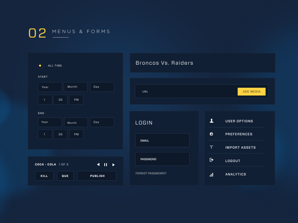Select the Start hour field

click(45, 100)
